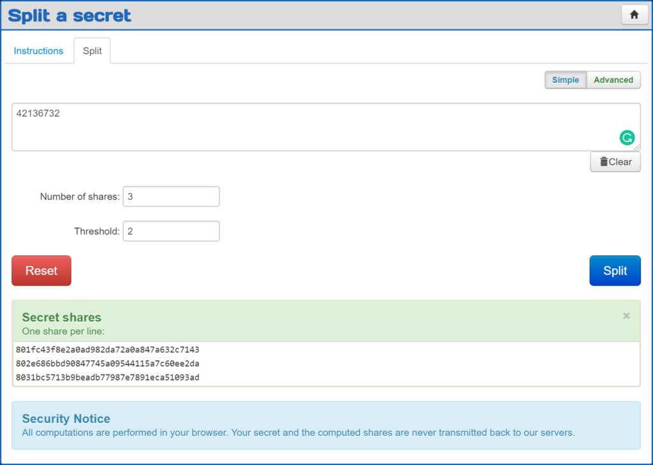
Task: Click the Number of shares field
Action: (171, 196)
